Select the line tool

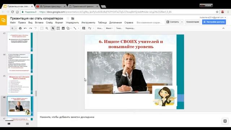75,28
